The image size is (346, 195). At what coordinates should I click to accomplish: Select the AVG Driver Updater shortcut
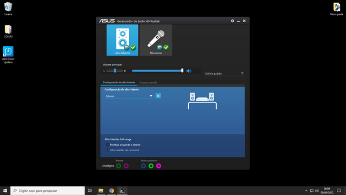point(8,55)
